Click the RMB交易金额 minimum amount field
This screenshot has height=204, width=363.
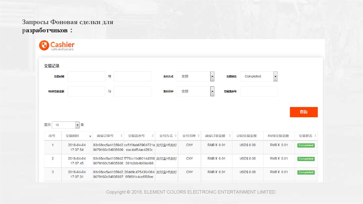pos(86,91)
